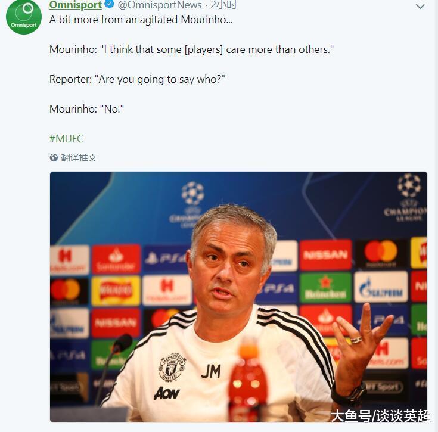Open the @OmnisportNews handle
438x432 pixels.
click(x=160, y=5)
